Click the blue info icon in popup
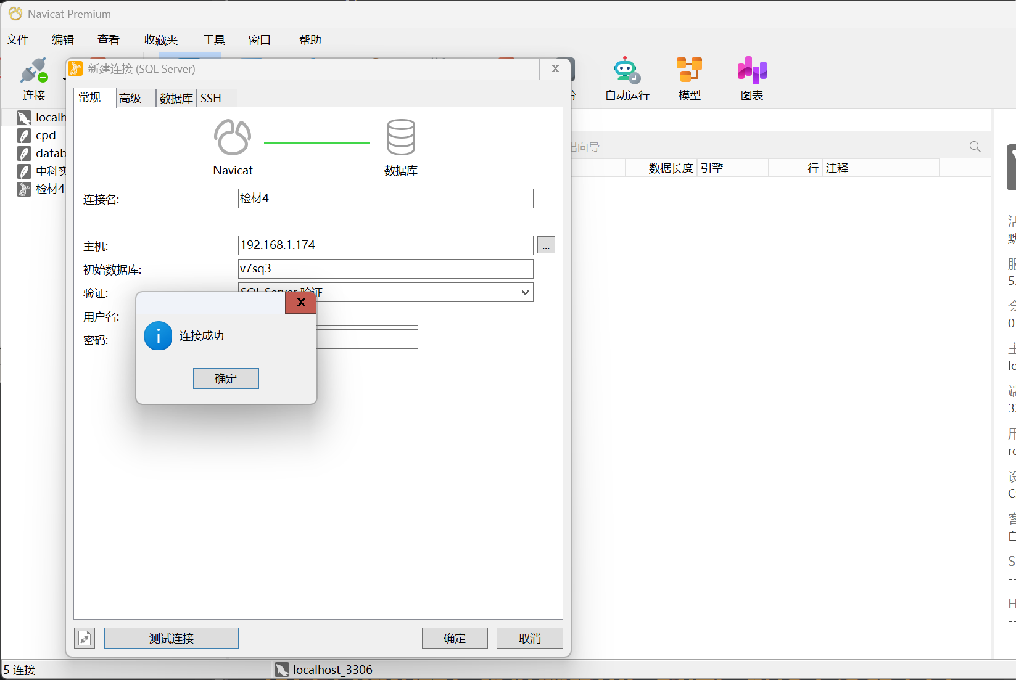The width and height of the screenshot is (1016, 680). 158,336
